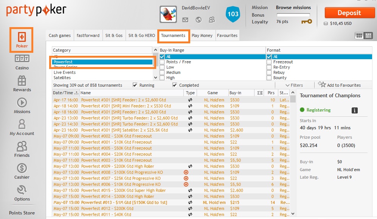Check the Re-Entry format box
The width and height of the screenshot is (377, 219).
point(269,67)
